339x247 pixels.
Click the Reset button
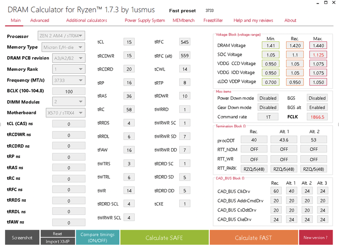coord(58,233)
